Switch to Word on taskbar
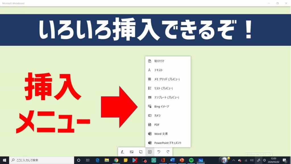Screen dimensions: 291x164 pos(172,160)
